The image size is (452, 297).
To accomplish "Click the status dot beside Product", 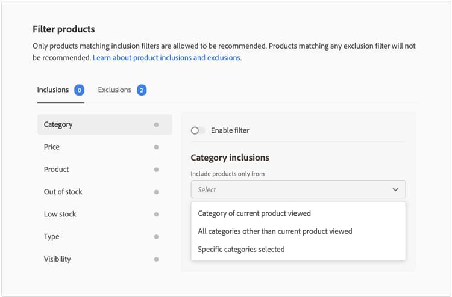I will [156, 170].
